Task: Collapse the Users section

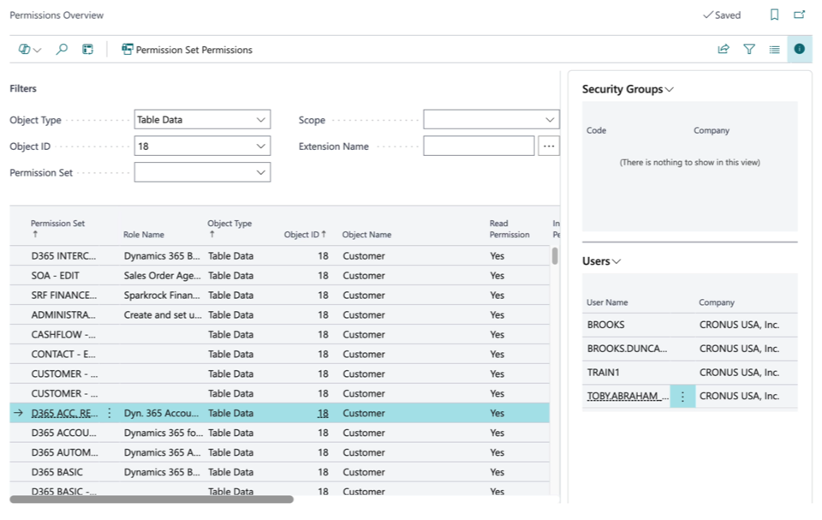Action: click(x=601, y=260)
